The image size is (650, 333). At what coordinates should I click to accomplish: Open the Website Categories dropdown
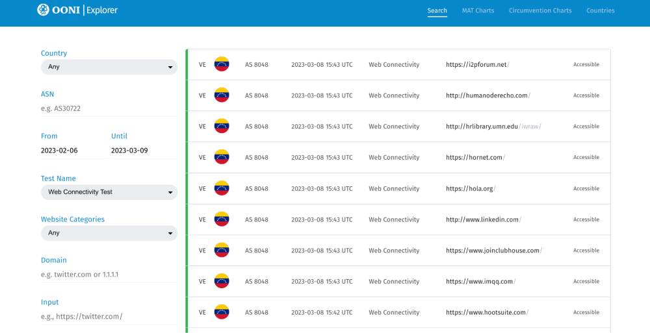[109, 233]
